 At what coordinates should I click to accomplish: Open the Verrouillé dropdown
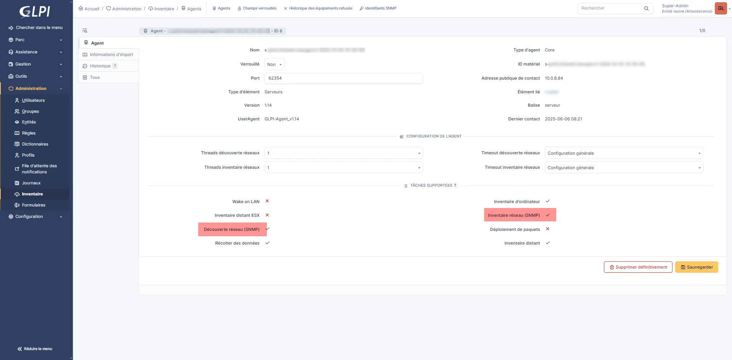[x=274, y=64]
